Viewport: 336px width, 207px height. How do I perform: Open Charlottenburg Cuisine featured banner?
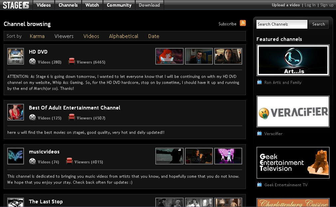pos(293,202)
